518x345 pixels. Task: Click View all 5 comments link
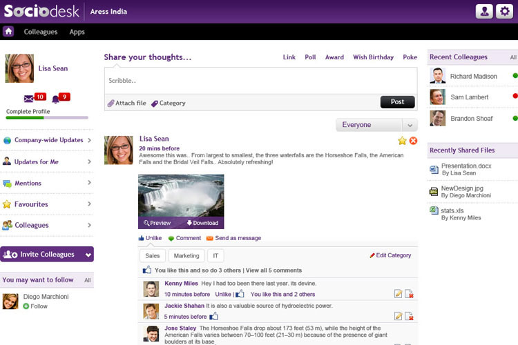274,270
